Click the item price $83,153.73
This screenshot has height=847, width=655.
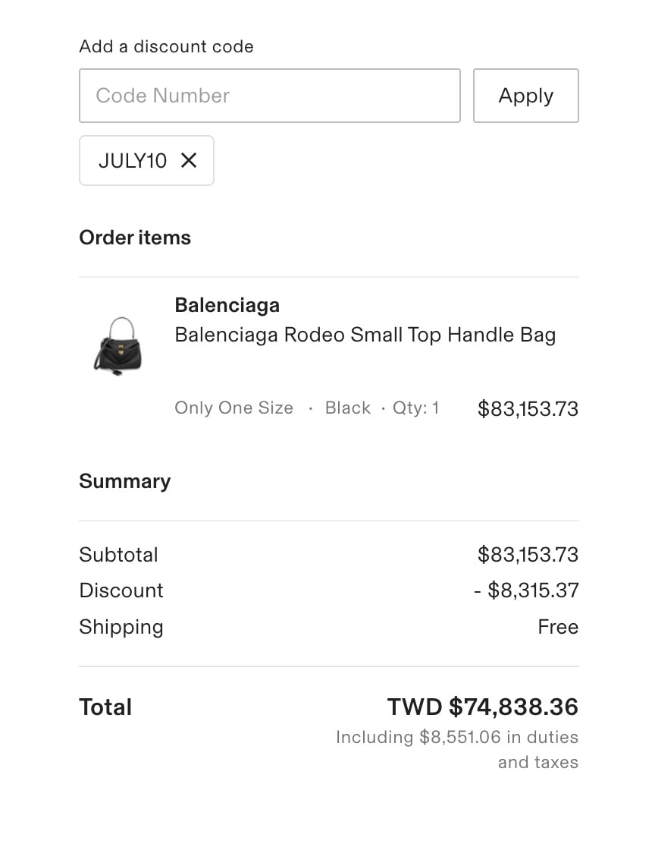point(528,409)
